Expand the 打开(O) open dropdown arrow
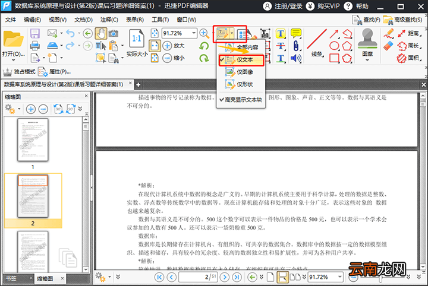This screenshot has width=428, height=286. pyautogui.click(x=13, y=60)
